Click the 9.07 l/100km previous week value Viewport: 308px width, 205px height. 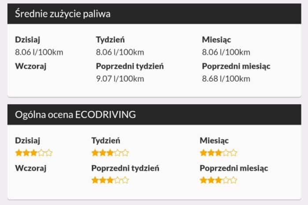click(120, 79)
